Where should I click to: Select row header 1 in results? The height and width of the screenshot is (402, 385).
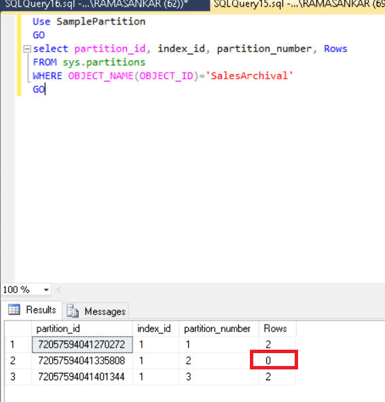[x=18, y=344]
